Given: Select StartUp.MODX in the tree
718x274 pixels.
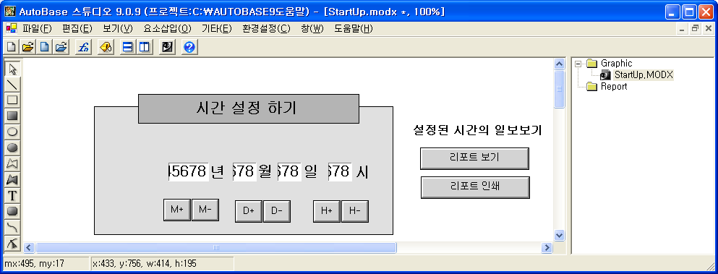Looking at the screenshot, I should [x=644, y=74].
